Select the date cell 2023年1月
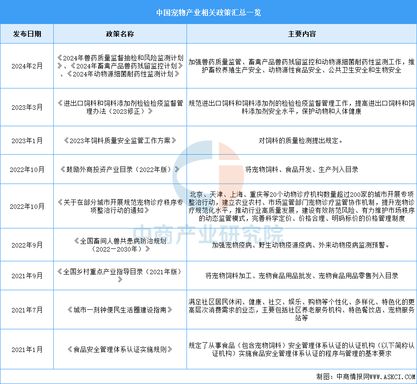This screenshot has width=417, height=384. click(27, 140)
